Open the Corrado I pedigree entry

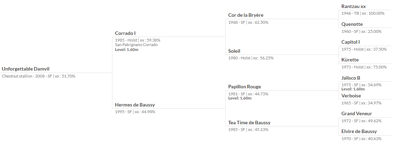(125, 33)
